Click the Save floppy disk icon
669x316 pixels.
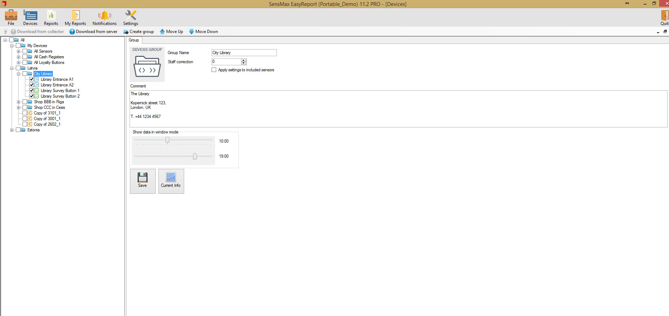[143, 177]
